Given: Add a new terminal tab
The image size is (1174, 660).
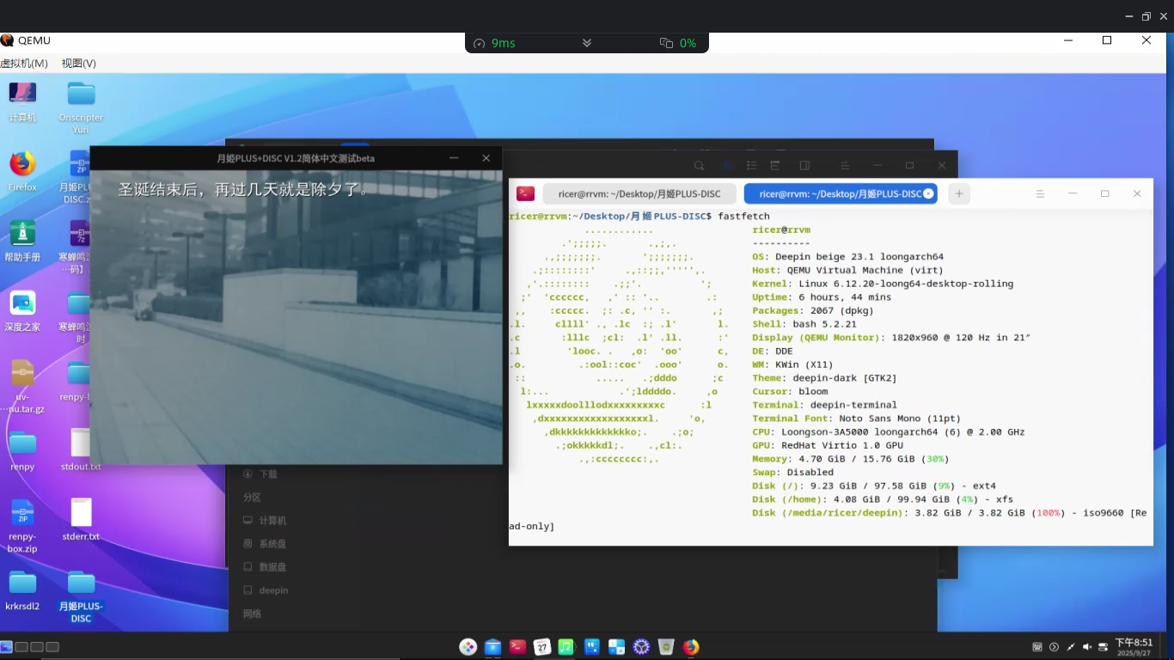Looking at the screenshot, I should pos(959,194).
